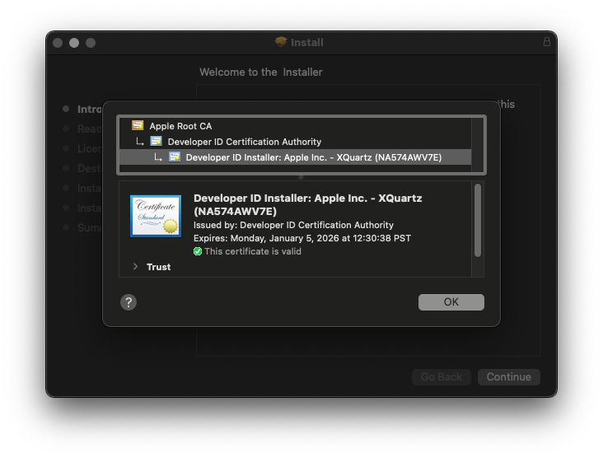The height and width of the screenshot is (458, 603).
Task: Click the Introduction step in installer sidebar
Action: tap(82, 110)
